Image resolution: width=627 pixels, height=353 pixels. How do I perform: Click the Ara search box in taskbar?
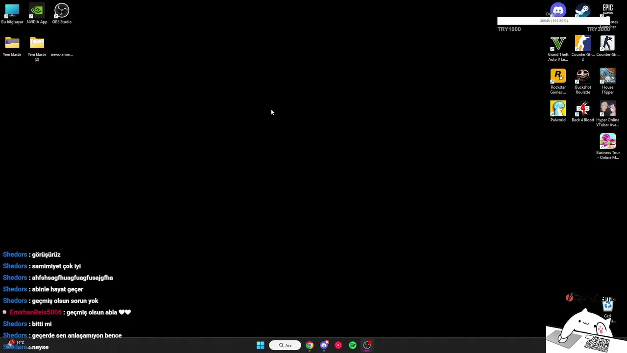285,345
